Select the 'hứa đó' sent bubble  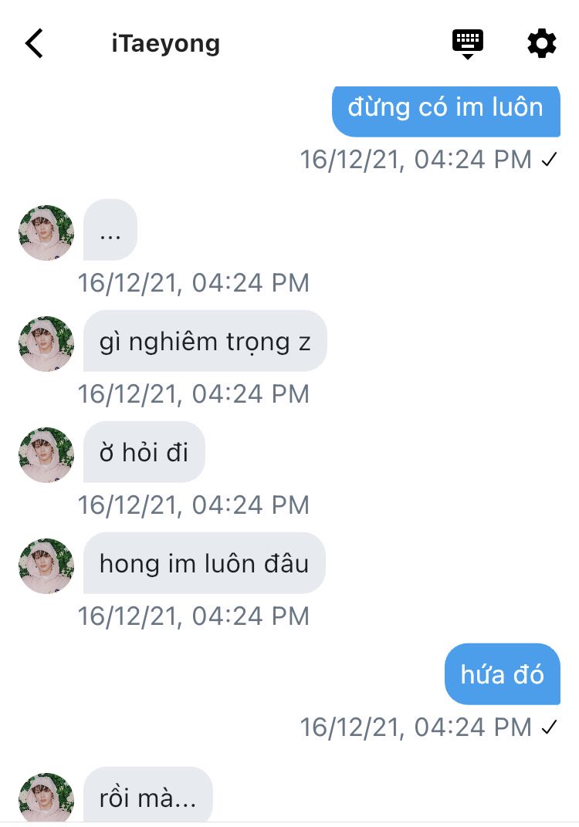pyautogui.click(x=503, y=674)
